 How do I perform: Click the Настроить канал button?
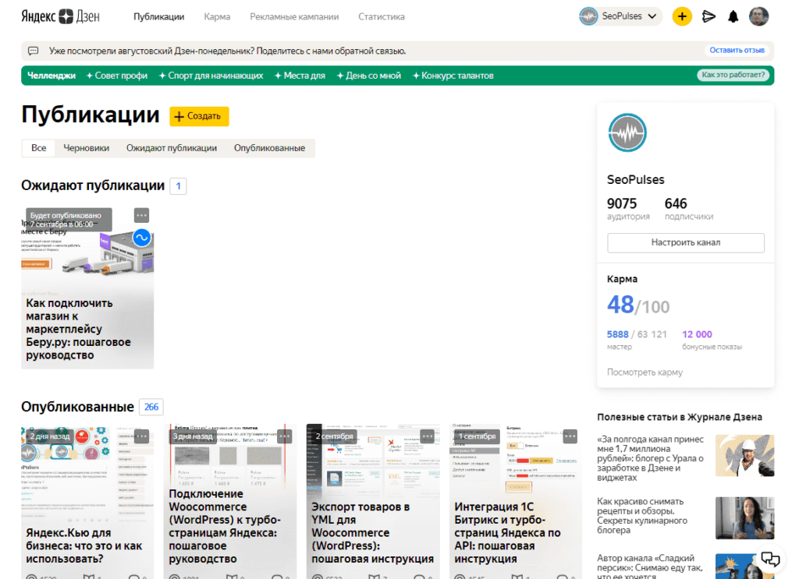(685, 242)
